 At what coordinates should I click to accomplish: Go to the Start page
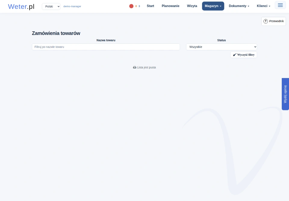coord(151,6)
